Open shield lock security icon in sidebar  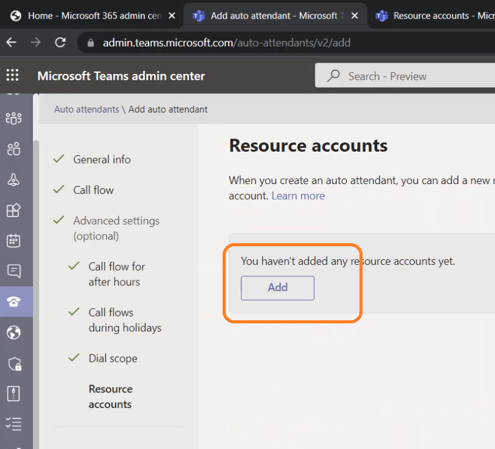click(x=13, y=363)
